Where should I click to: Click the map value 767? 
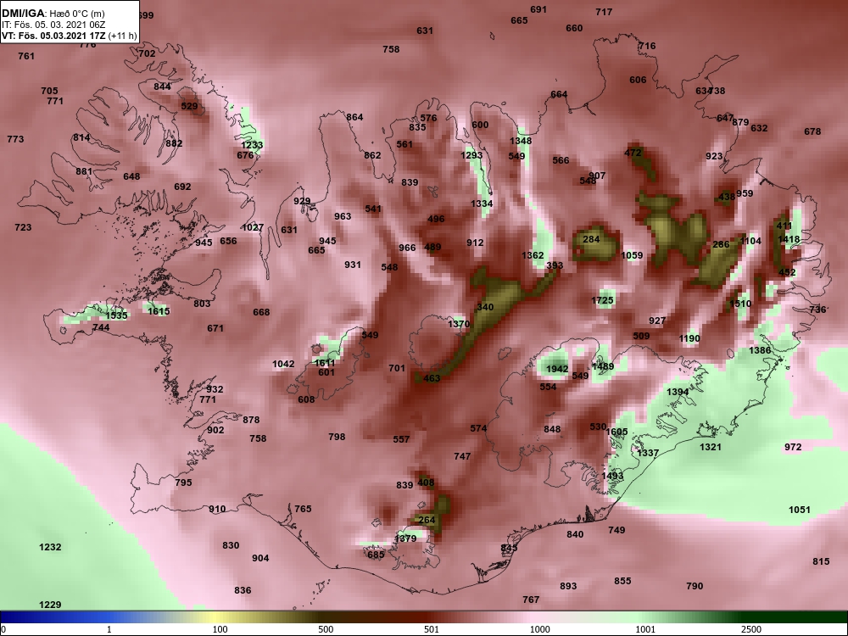531,600
